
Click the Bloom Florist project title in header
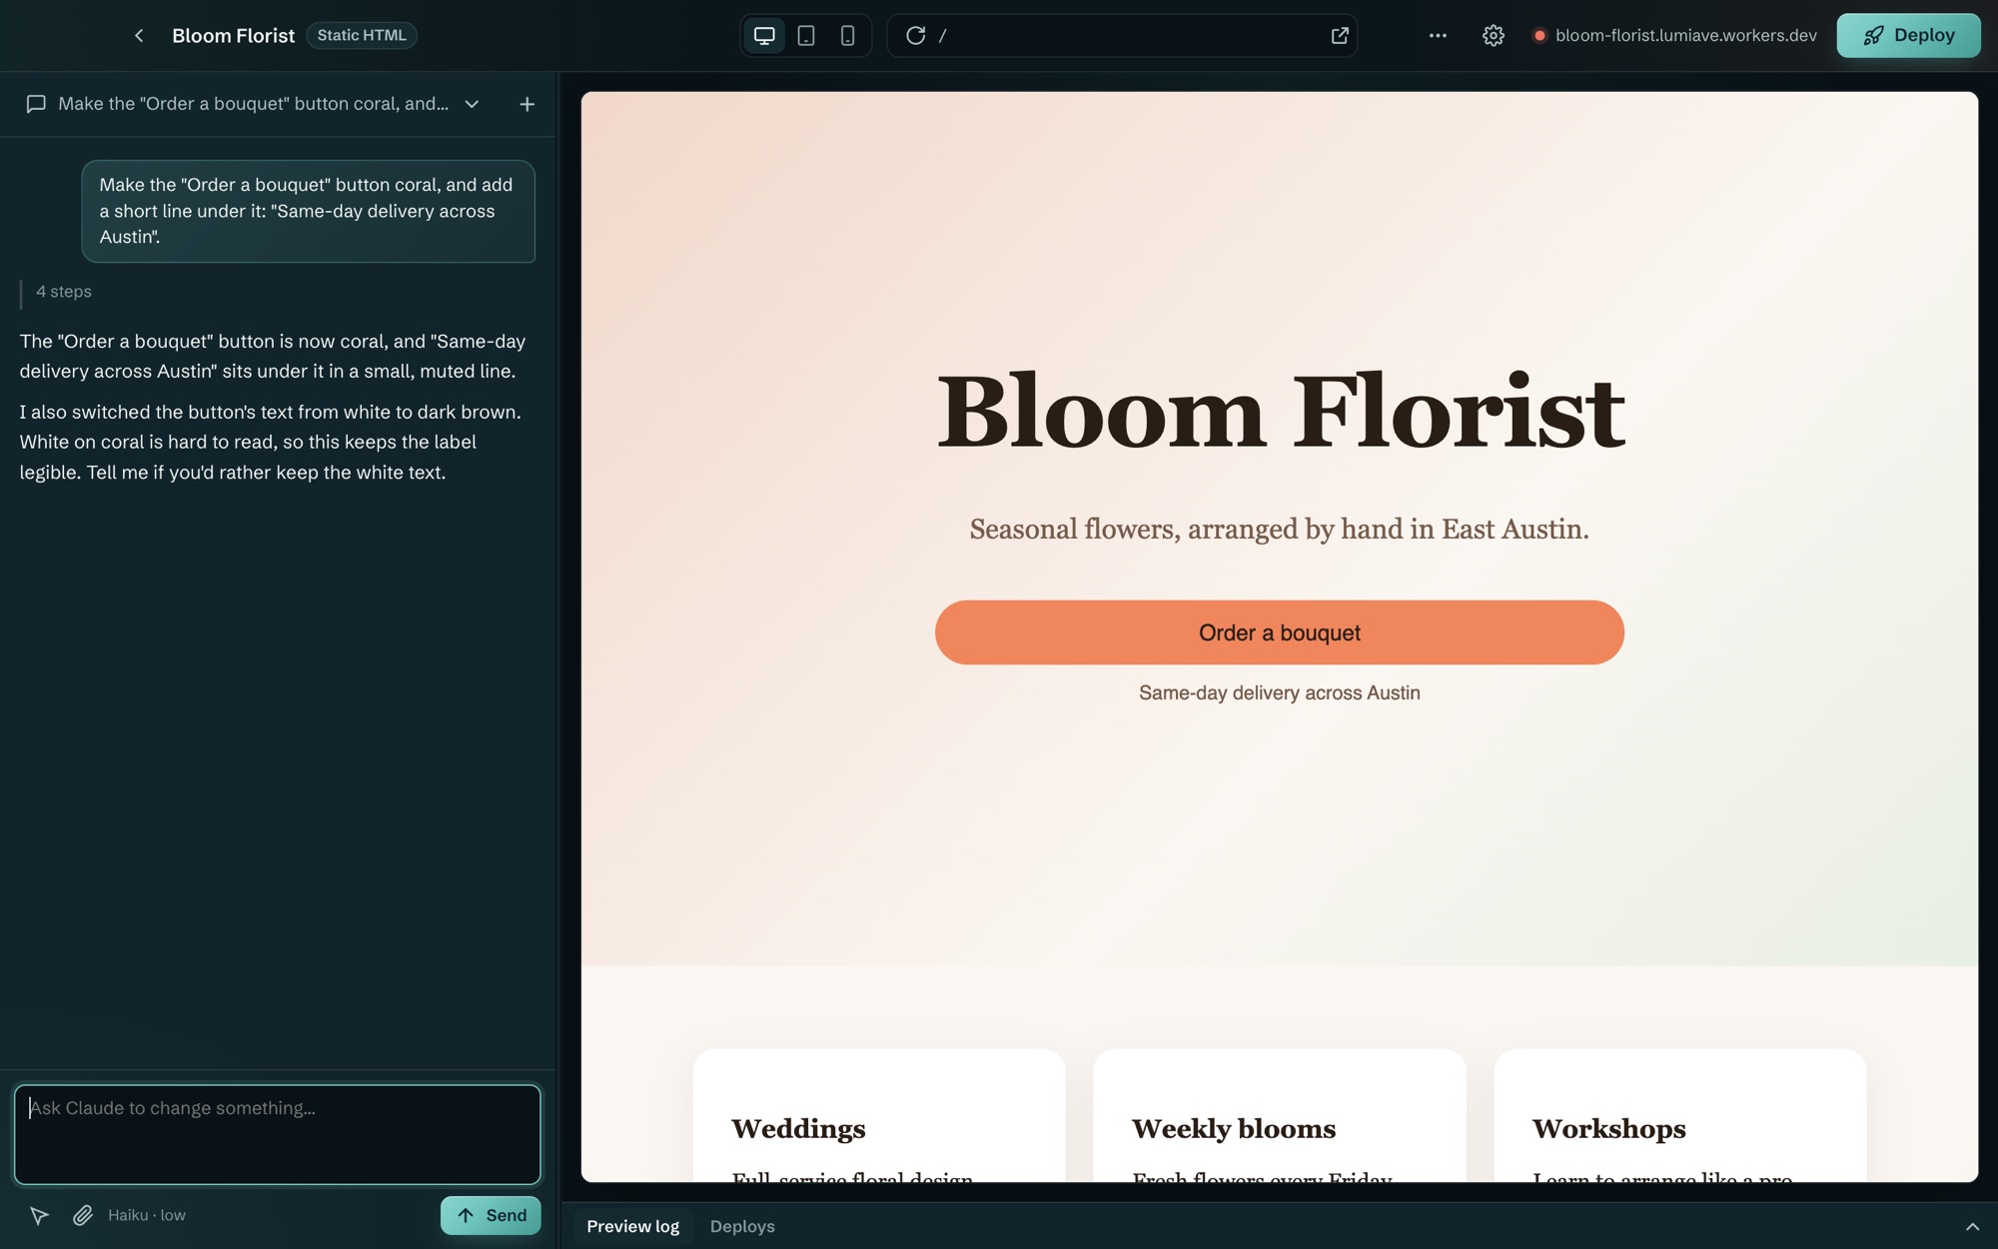point(233,36)
